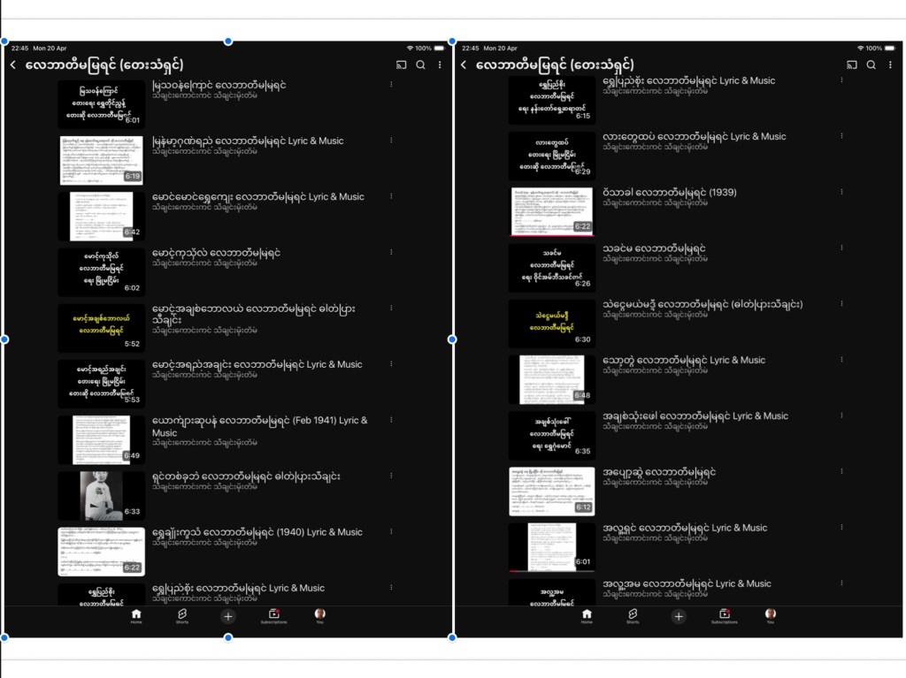The image size is (906, 678).
Task: Tap the search magnifier in the right screenshot
Action: [871, 65]
